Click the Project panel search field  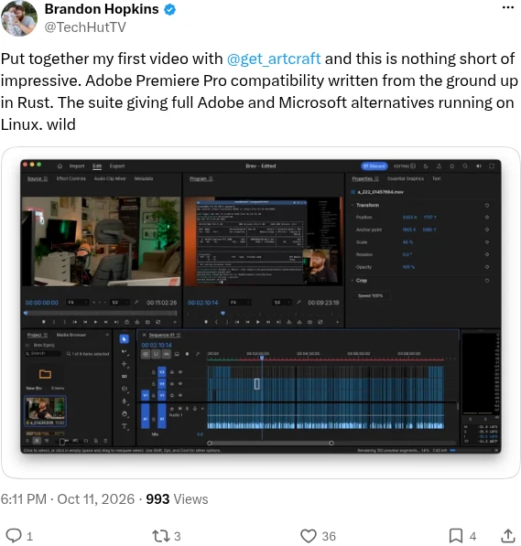point(42,353)
